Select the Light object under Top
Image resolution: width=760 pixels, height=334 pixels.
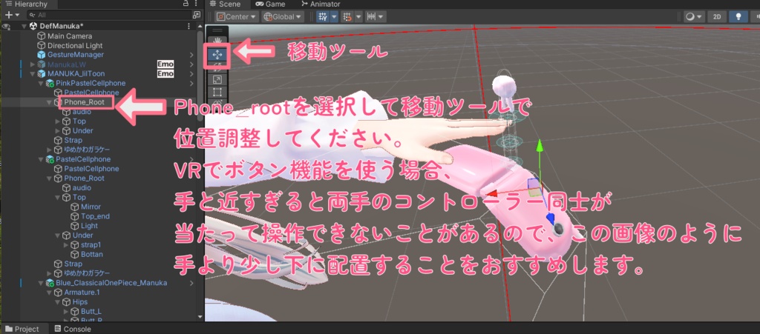89,226
